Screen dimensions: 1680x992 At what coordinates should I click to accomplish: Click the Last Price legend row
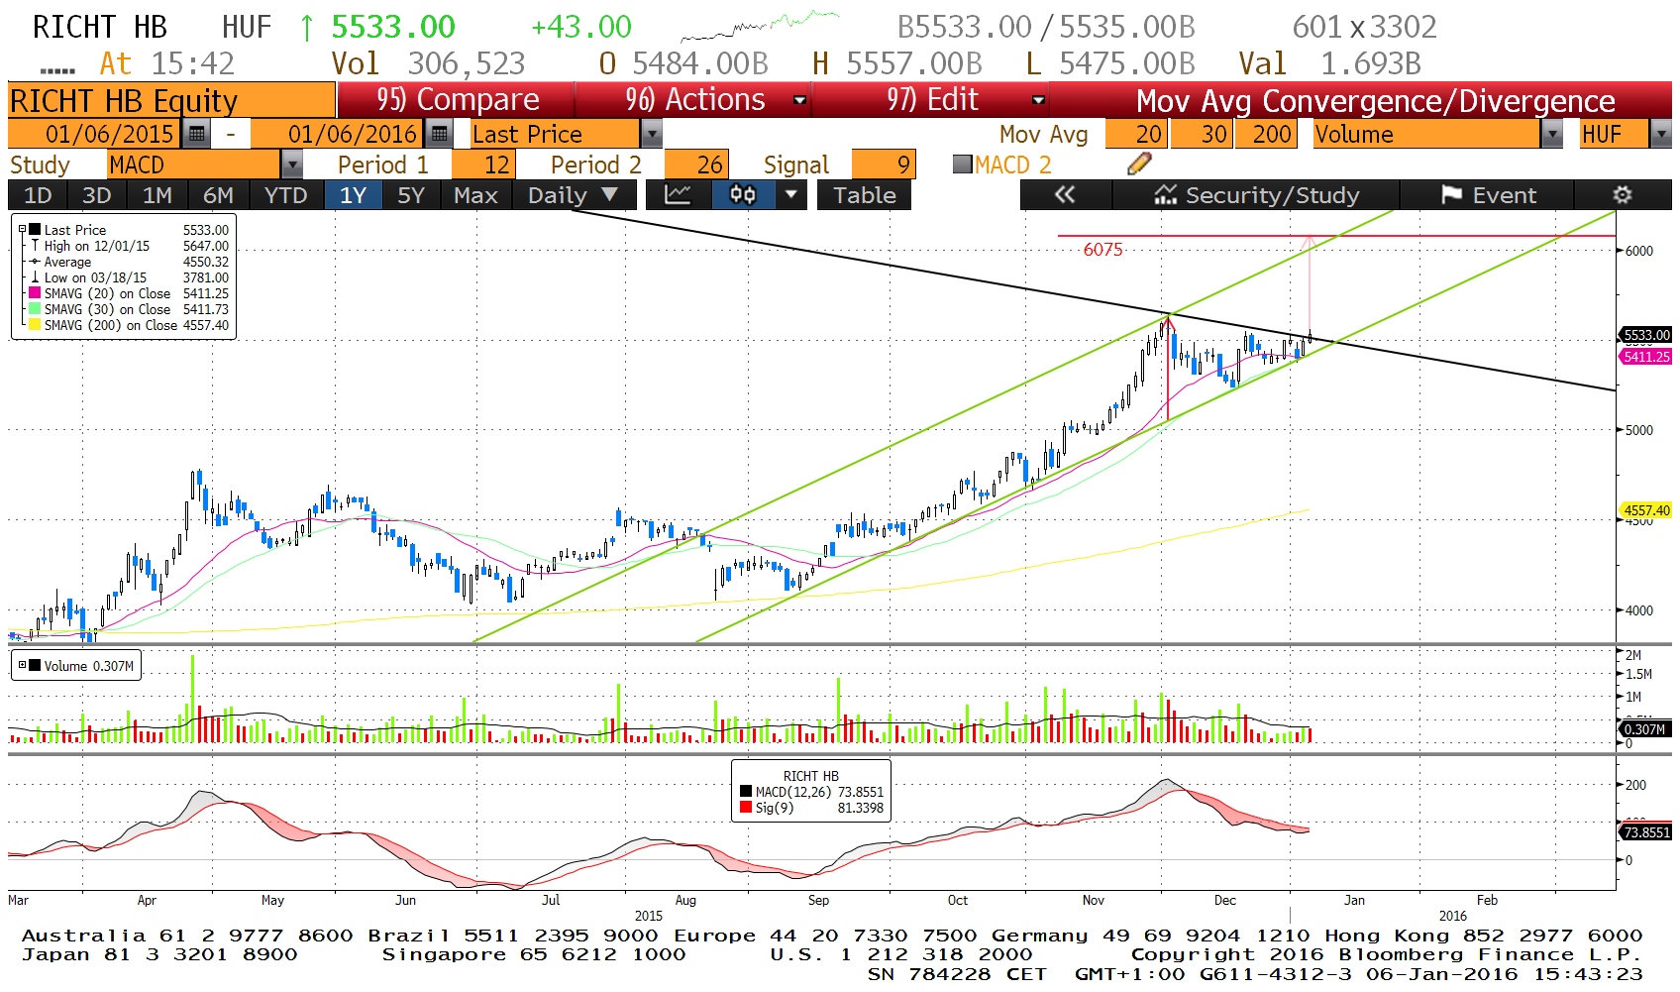click(130, 230)
